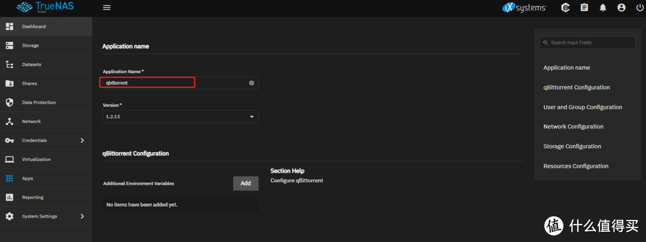
Task: Jump to Network Configuration section
Action: 573,127
